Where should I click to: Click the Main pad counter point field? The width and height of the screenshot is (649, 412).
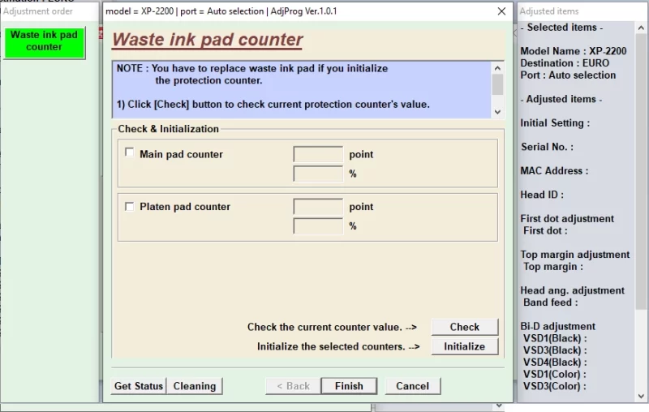coord(318,154)
